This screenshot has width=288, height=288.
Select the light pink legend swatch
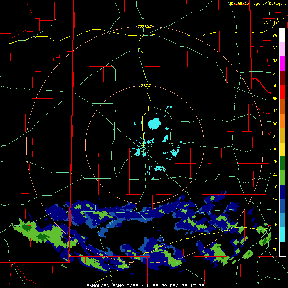pos(283,49)
